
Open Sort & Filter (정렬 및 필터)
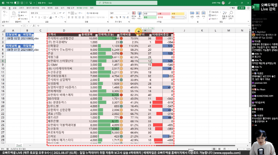(x=224, y=15)
